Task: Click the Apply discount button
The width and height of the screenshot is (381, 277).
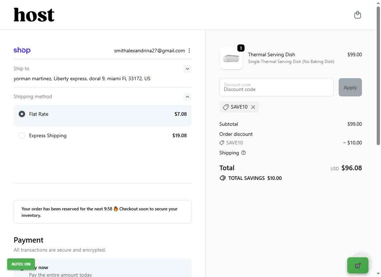Action: tap(350, 87)
